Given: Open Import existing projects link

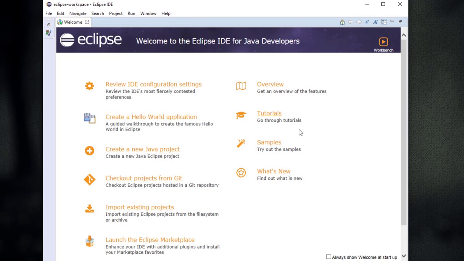Looking at the screenshot, I should click(140, 207).
